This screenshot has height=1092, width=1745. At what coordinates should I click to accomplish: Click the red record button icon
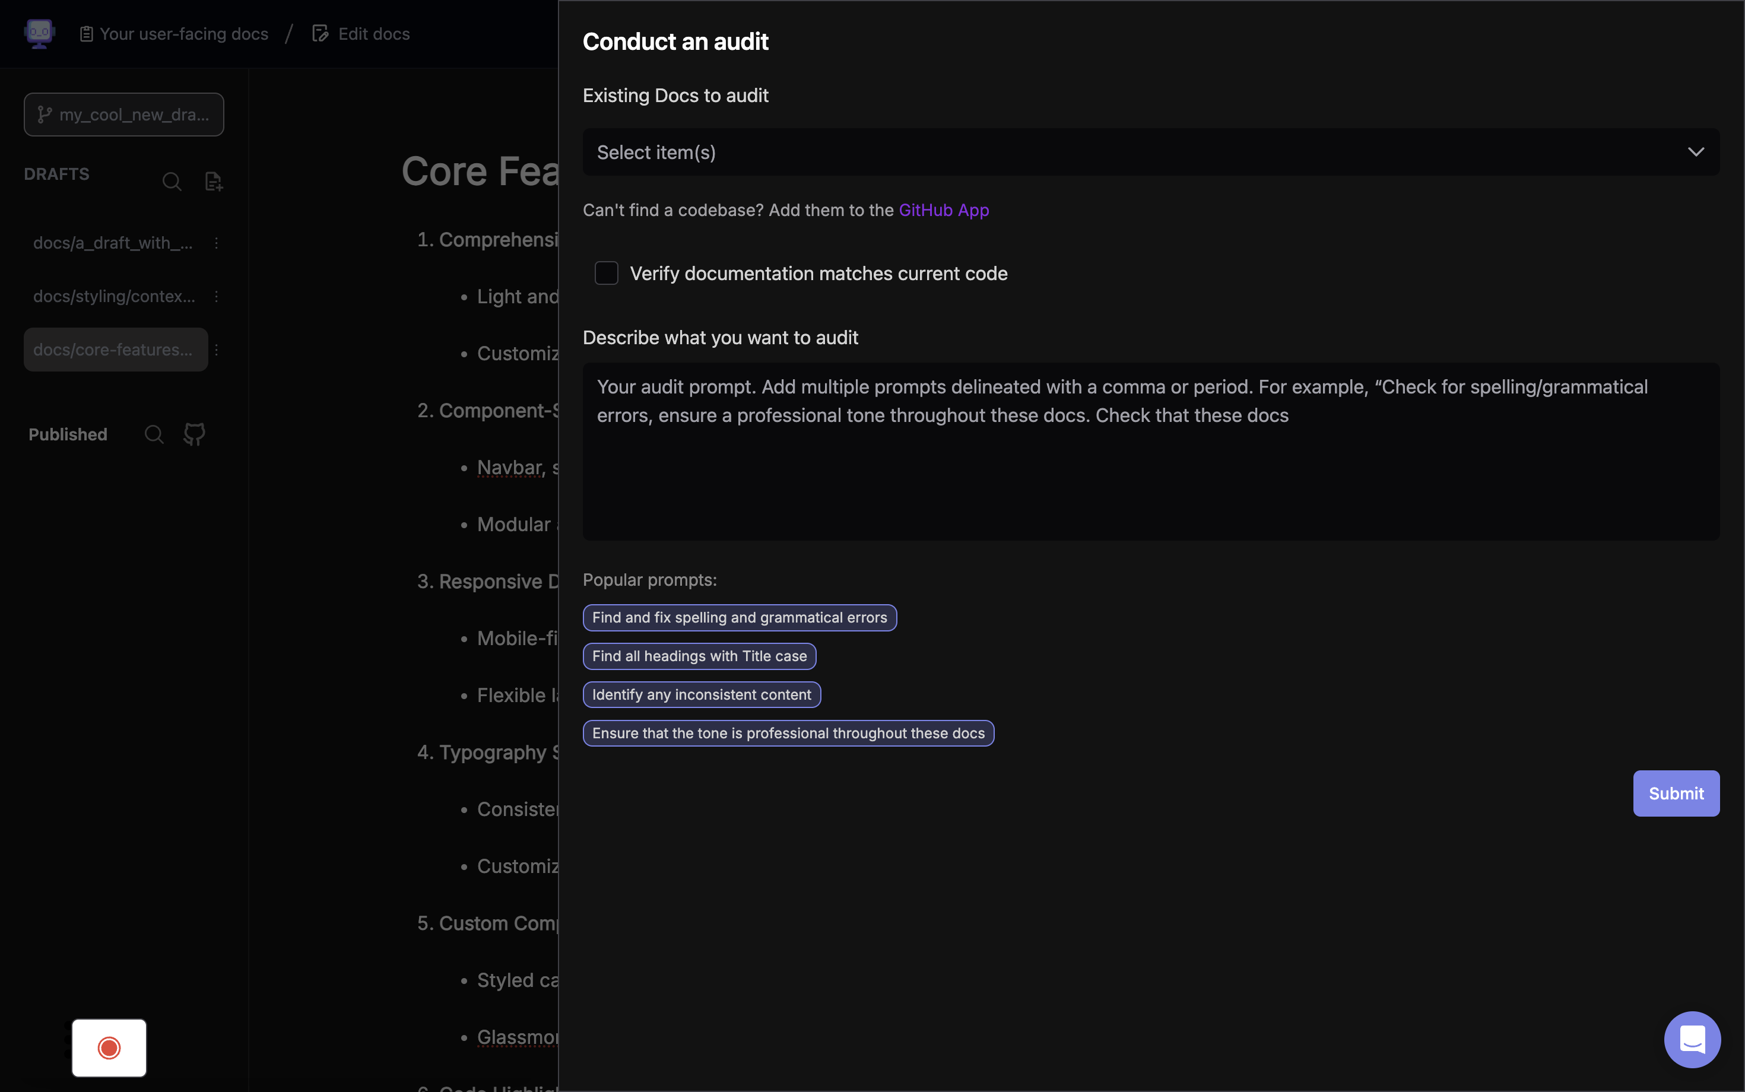point(109,1047)
